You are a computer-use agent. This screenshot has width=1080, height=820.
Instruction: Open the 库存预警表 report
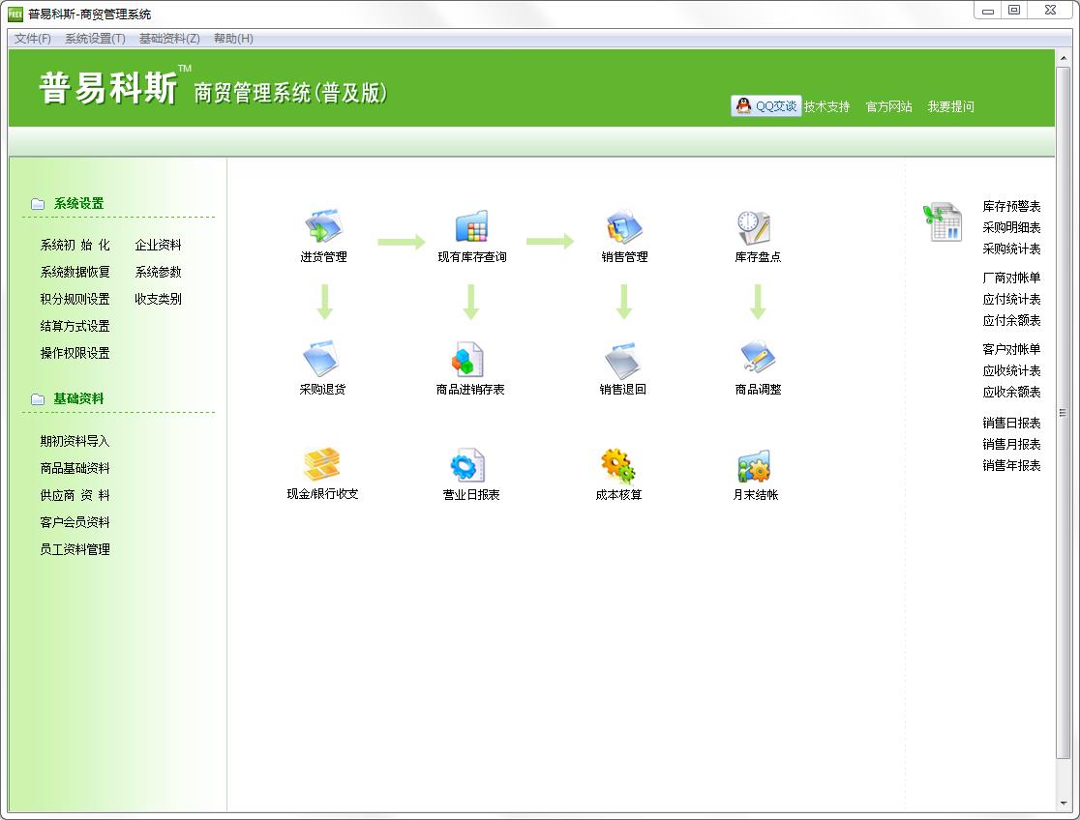coord(1011,207)
